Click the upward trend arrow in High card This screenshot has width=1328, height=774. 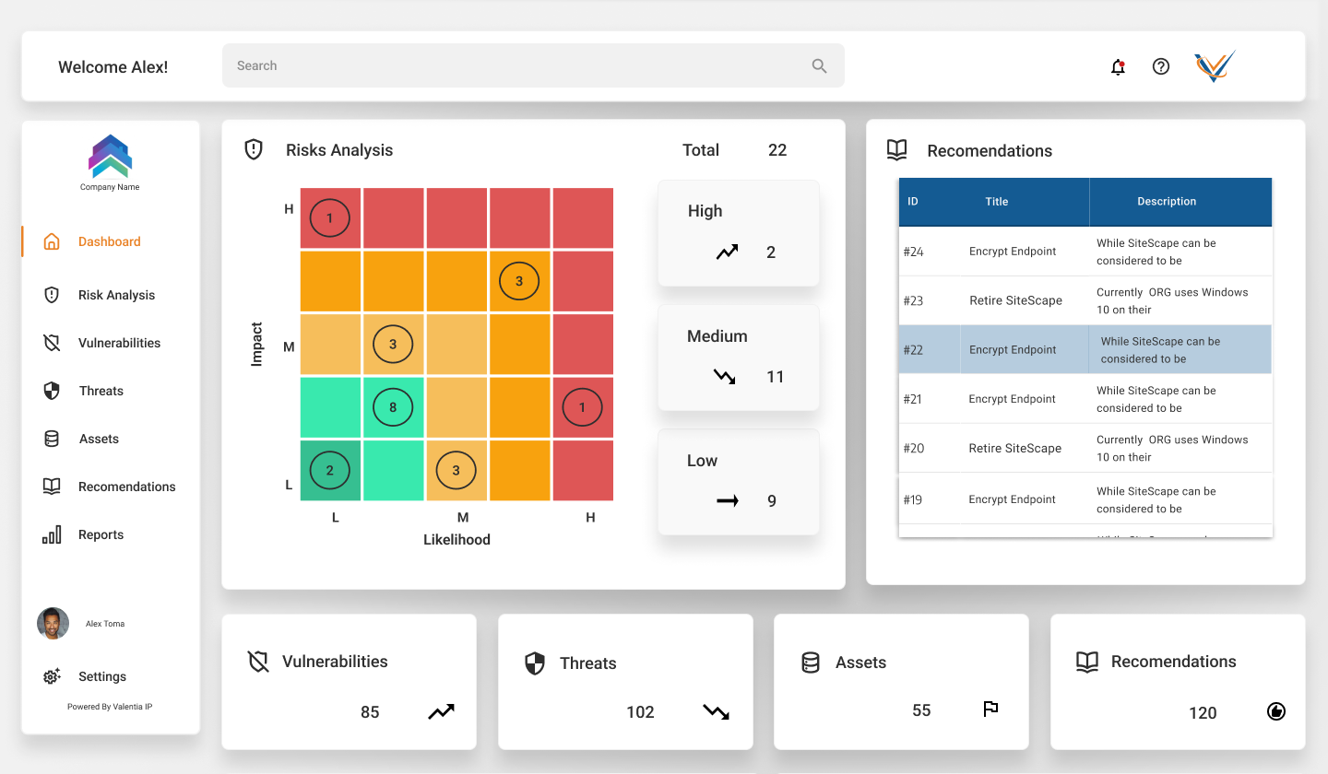pyautogui.click(x=727, y=252)
